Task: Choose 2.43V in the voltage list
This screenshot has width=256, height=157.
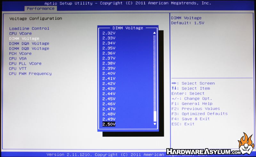Action: [109, 89]
